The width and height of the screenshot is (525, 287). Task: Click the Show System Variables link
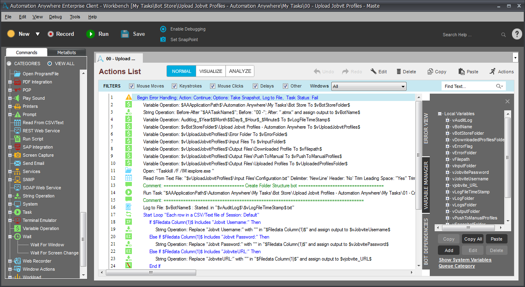[465, 260]
